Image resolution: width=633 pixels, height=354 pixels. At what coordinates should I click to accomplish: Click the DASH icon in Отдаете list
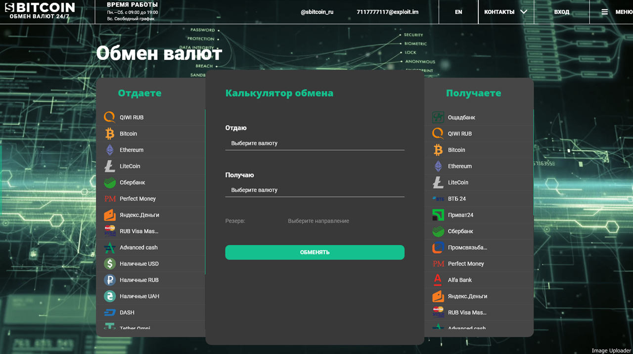[110, 312]
